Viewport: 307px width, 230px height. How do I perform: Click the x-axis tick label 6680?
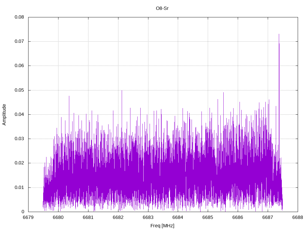point(58,217)
